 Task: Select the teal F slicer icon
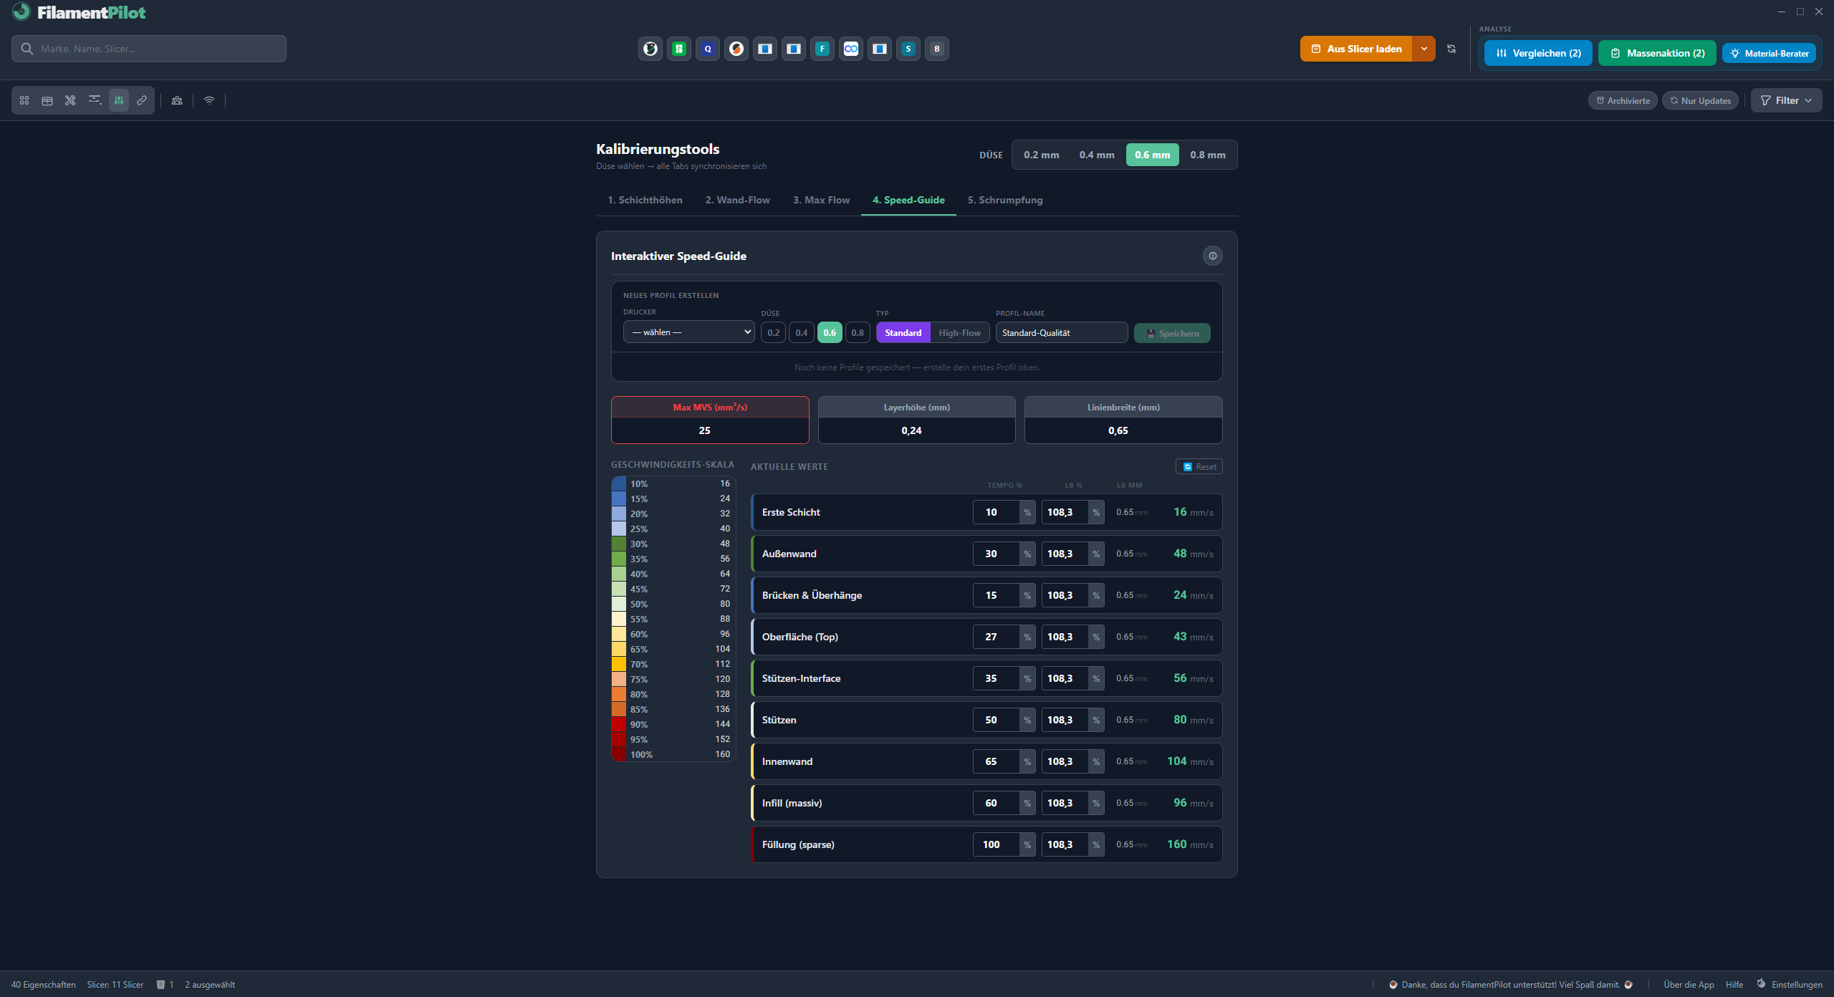(x=822, y=49)
